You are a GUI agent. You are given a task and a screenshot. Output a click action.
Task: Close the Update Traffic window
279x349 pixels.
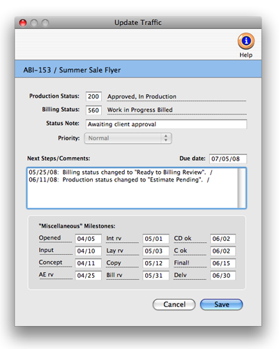coord(23,23)
